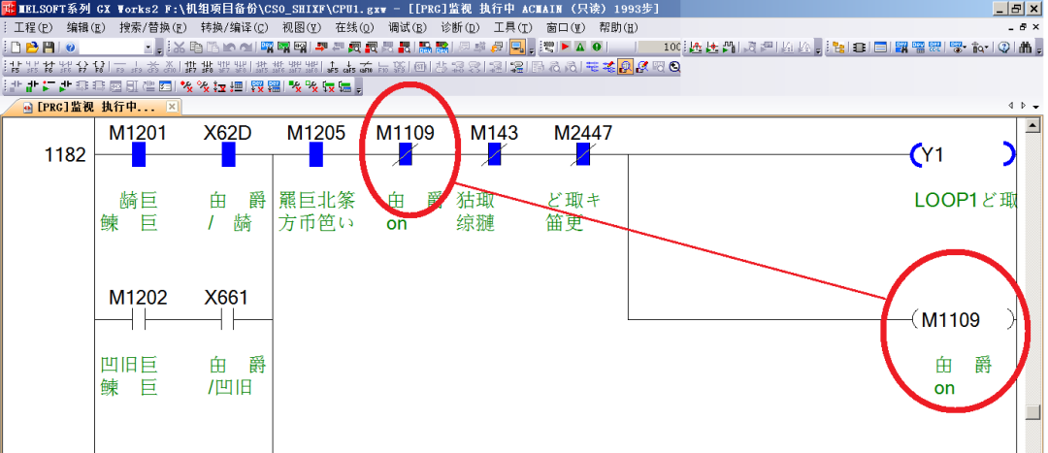Click the Copy icon
Image resolution: width=1048 pixels, height=453 pixels.
tap(196, 48)
